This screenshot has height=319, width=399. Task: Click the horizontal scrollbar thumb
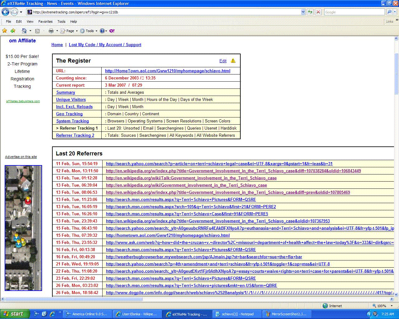pos(74,299)
